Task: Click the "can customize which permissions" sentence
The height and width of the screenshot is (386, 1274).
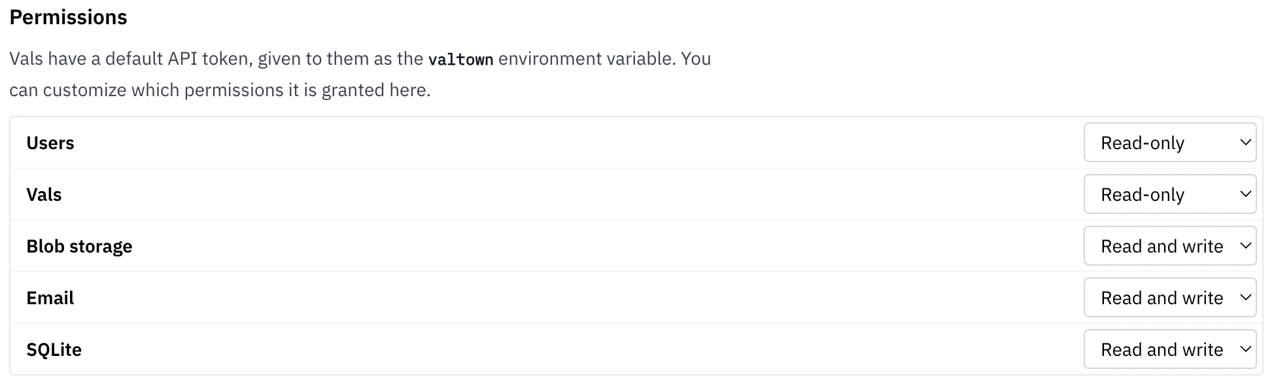Action: tap(220, 90)
